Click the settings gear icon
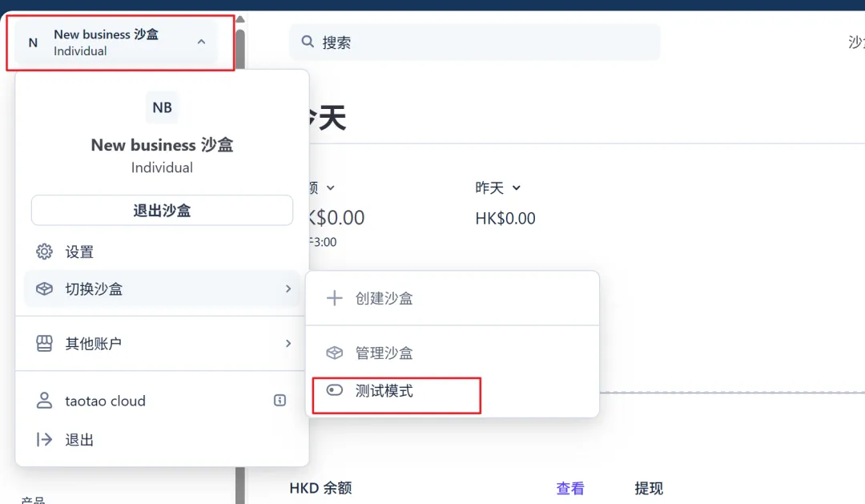Viewport: 865px width, 504px height. pyautogui.click(x=45, y=252)
